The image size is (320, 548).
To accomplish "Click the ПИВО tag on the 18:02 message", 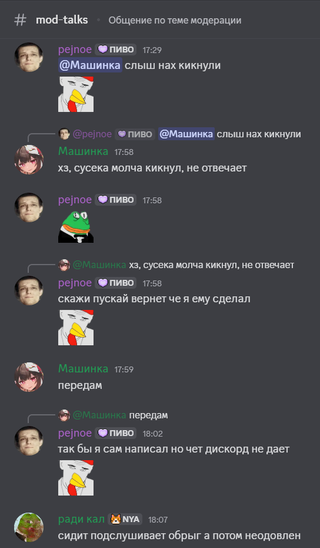I will [115, 433].
